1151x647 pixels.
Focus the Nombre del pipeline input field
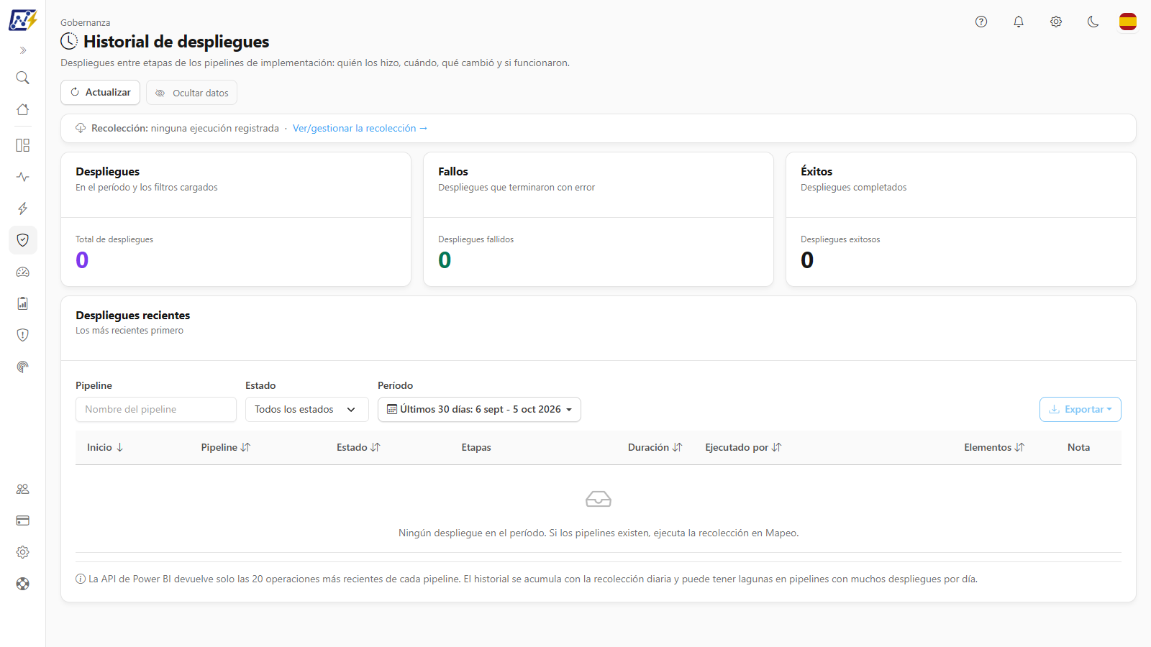[156, 410]
